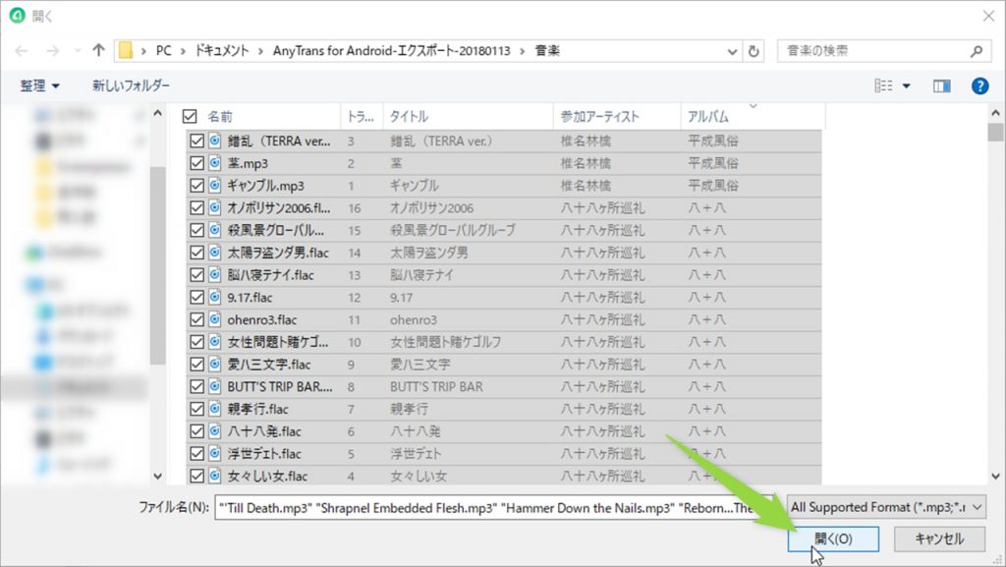1006x567 pixels.
Task: Uncheck the checkbox for 茎.mp3
Action: point(196,163)
